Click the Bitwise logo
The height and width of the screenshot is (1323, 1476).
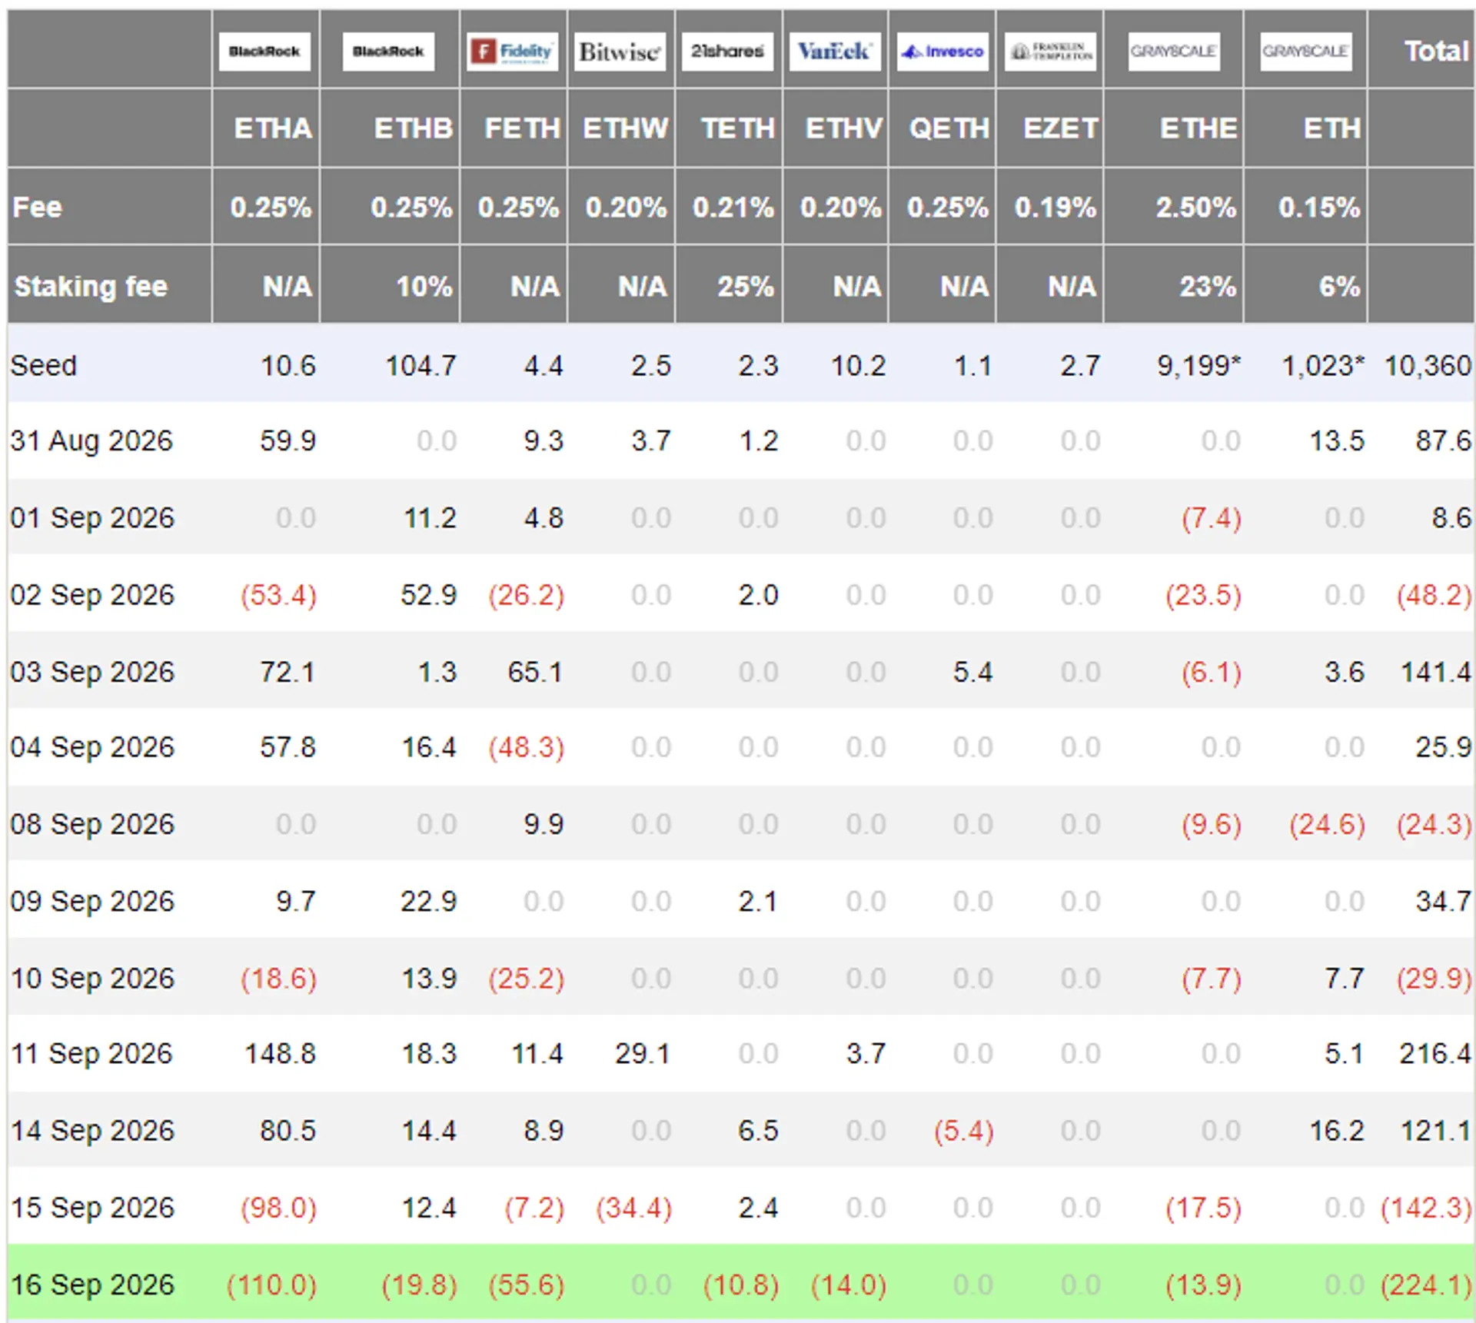coord(620,52)
